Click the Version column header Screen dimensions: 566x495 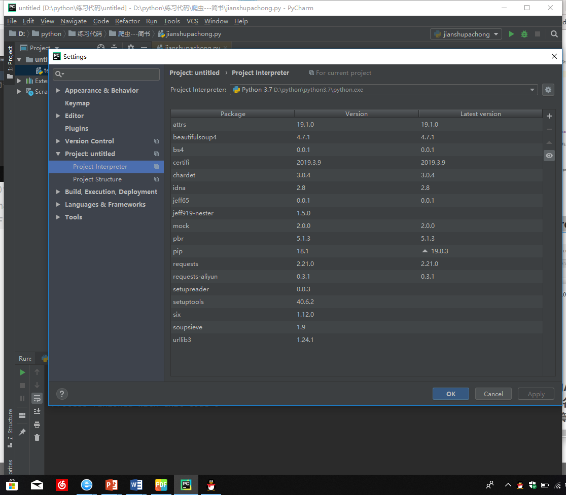point(356,114)
